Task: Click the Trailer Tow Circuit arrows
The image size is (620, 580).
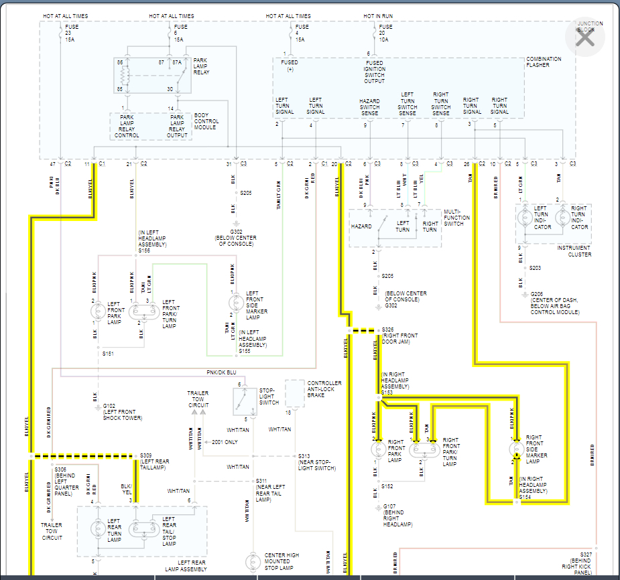Action: click(x=198, y=412)
